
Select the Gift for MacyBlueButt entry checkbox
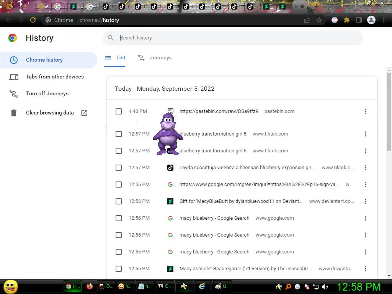pyautogui.click(x=119, y=201)
